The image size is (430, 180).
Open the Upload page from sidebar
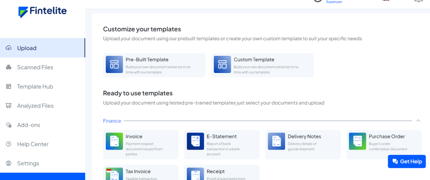pos(27,48)
